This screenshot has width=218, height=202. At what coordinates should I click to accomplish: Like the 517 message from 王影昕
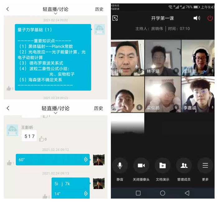click(x=41, y=139)
